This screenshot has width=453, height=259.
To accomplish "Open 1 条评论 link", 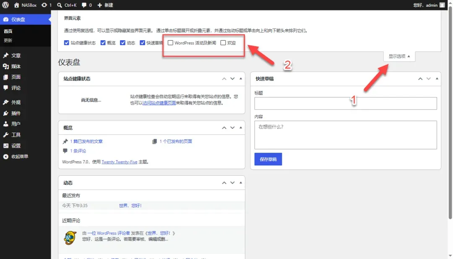I will tap(78, 151).
